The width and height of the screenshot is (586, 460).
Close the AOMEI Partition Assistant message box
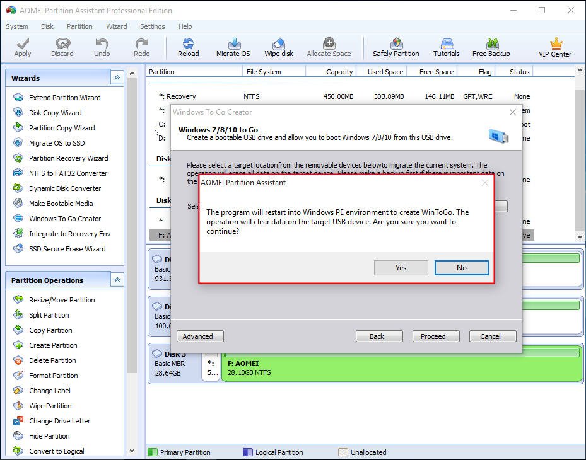[x=485, y=183]
